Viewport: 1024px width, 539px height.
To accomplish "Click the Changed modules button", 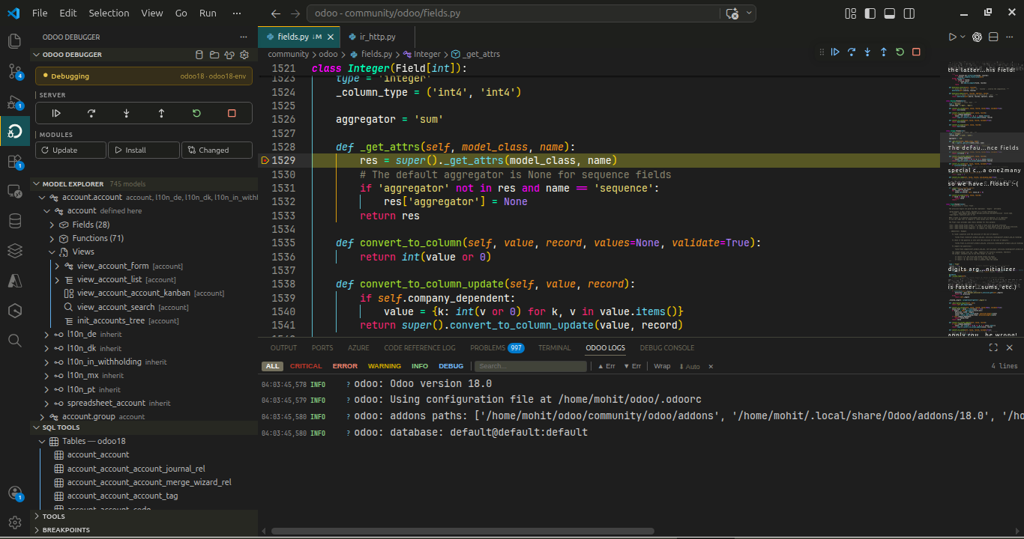I will click(x=217, y=150).
